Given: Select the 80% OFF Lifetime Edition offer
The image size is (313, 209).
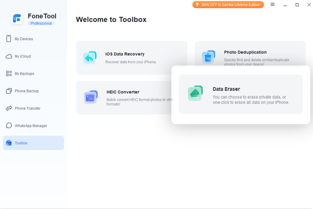Looking at the screenshot, I should [x=228, y=5].
